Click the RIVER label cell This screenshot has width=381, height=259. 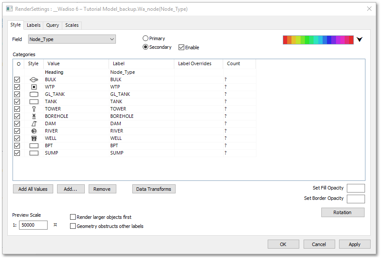click(x=142, y=131)
